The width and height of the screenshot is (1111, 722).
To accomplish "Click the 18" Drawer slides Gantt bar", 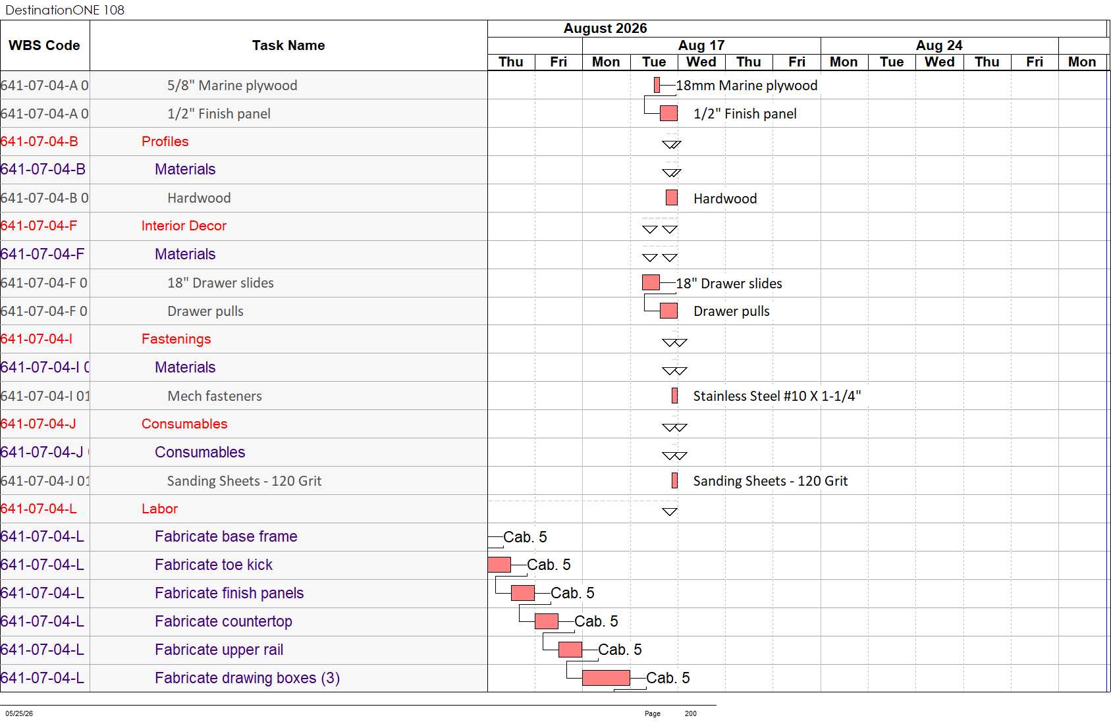I will click(x=651, y=282).
